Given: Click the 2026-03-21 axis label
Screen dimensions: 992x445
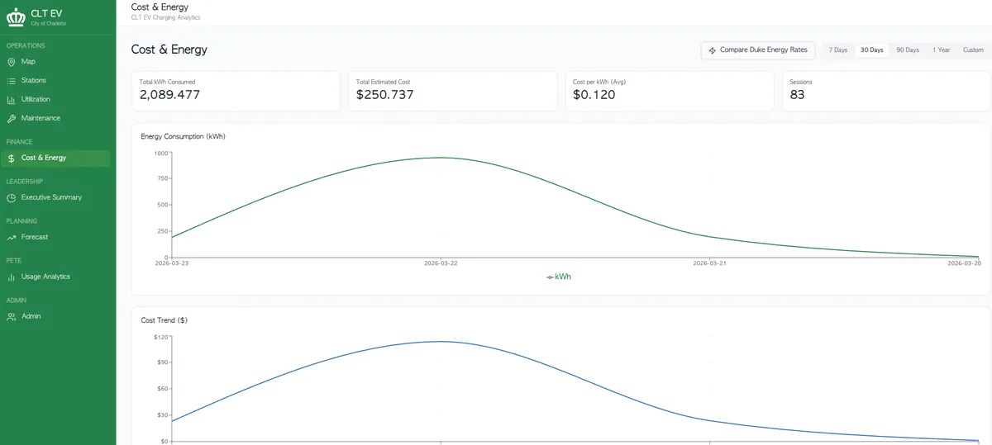Looking at the screenshot, I should [709, 263].
